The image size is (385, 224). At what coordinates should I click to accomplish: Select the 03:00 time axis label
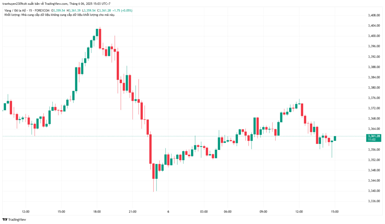click(x=204, y=212)
